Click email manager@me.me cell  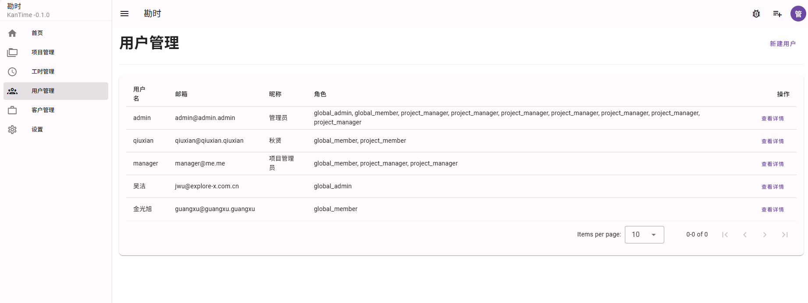[x=200, y=163]
